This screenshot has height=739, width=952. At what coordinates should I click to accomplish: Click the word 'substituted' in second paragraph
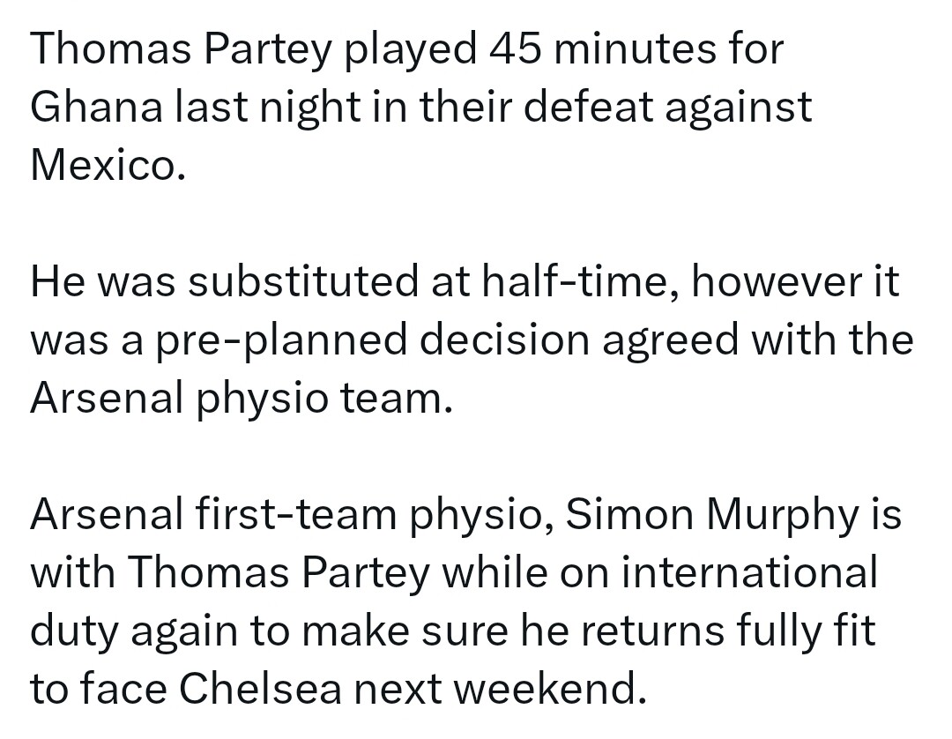pos(303,281)
